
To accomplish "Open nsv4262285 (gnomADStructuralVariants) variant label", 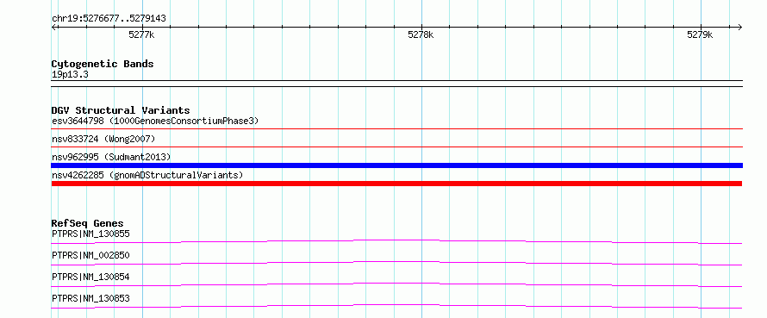I will click(147, 175).
